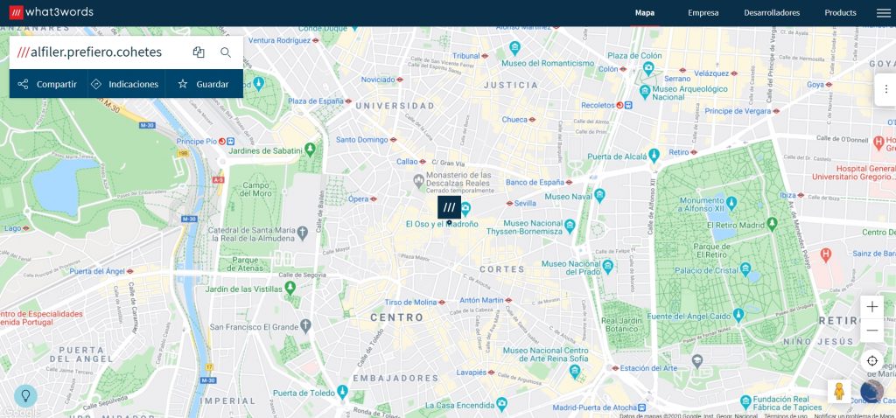Select Fuente del Ángel Caído pin
This screenshot has width=896, height=418.
(738, 315)
